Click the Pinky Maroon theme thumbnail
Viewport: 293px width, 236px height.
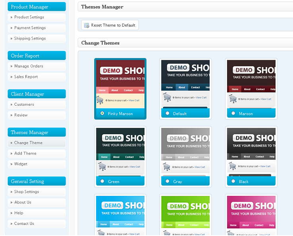pos(120,84)
